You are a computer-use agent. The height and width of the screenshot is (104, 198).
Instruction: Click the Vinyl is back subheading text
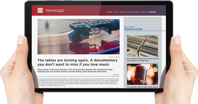tap(75, 71)
